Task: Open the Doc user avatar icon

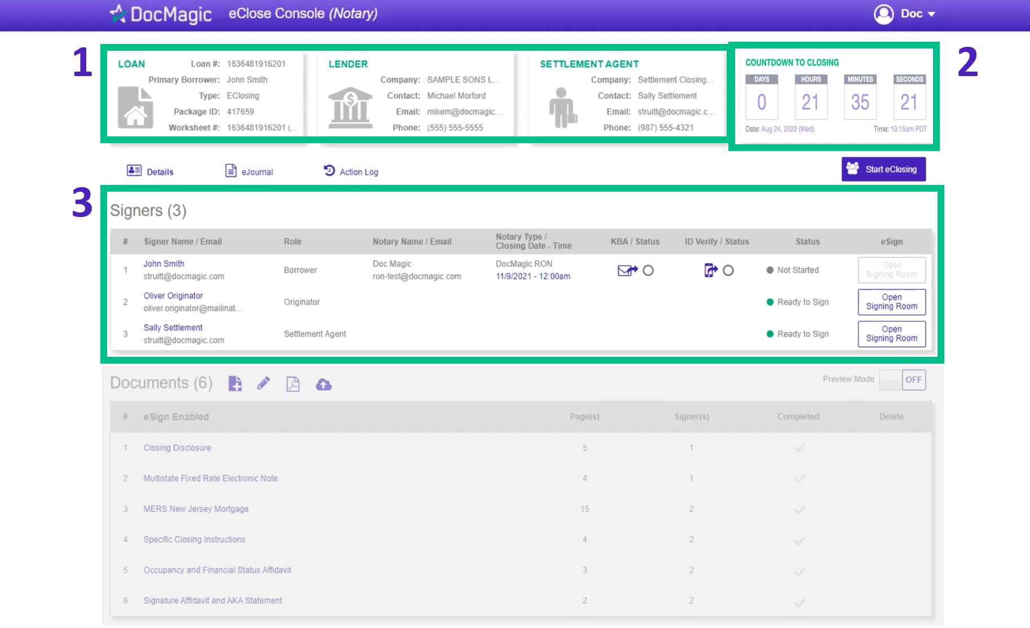Action: click(x=883, y=14)
